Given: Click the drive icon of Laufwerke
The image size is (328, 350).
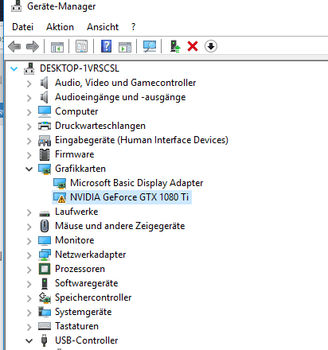Looking at the screenshot, I should coord(45,213).
